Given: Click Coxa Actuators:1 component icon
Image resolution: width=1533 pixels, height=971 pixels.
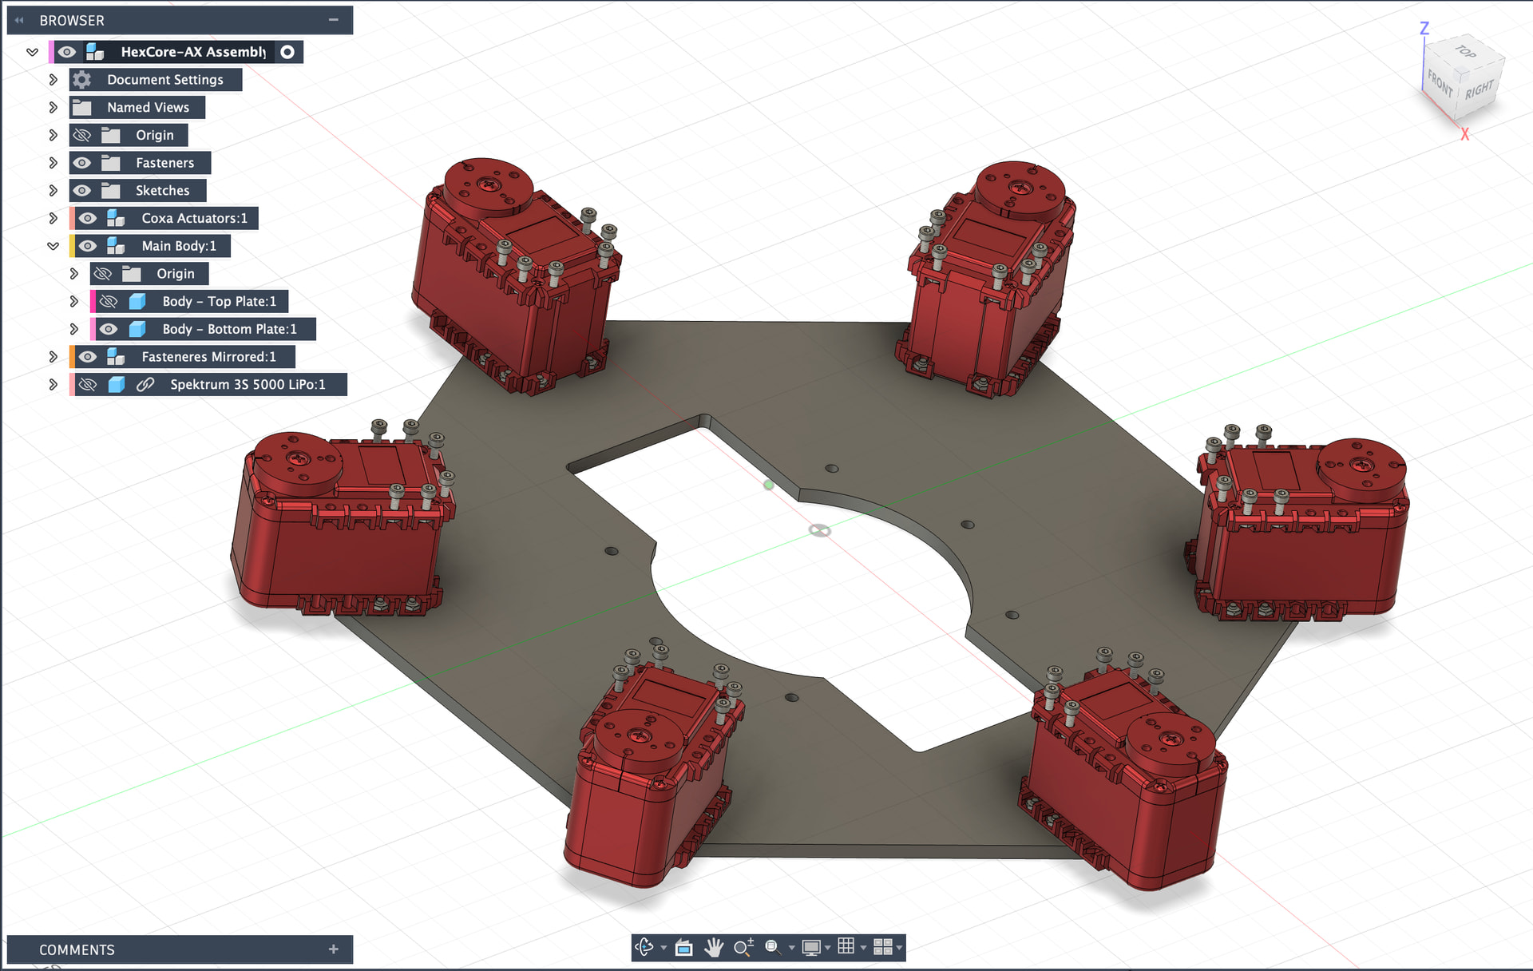Looking at the screenshot, I should click(117, 218).
